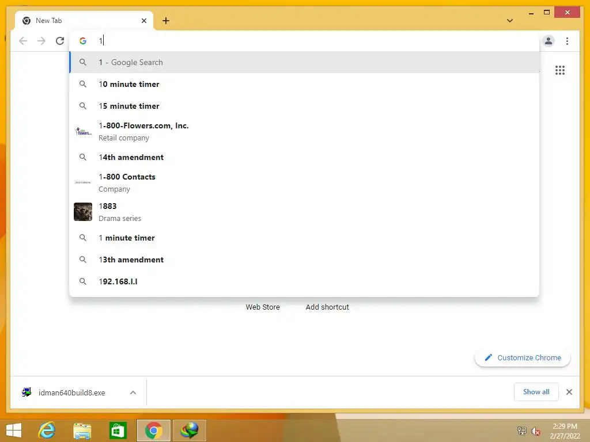Choose the '15 minute timer' suggestion
The width and height of the screenshot is (590, 442).
pyautogui.click(x=304, y=106)
